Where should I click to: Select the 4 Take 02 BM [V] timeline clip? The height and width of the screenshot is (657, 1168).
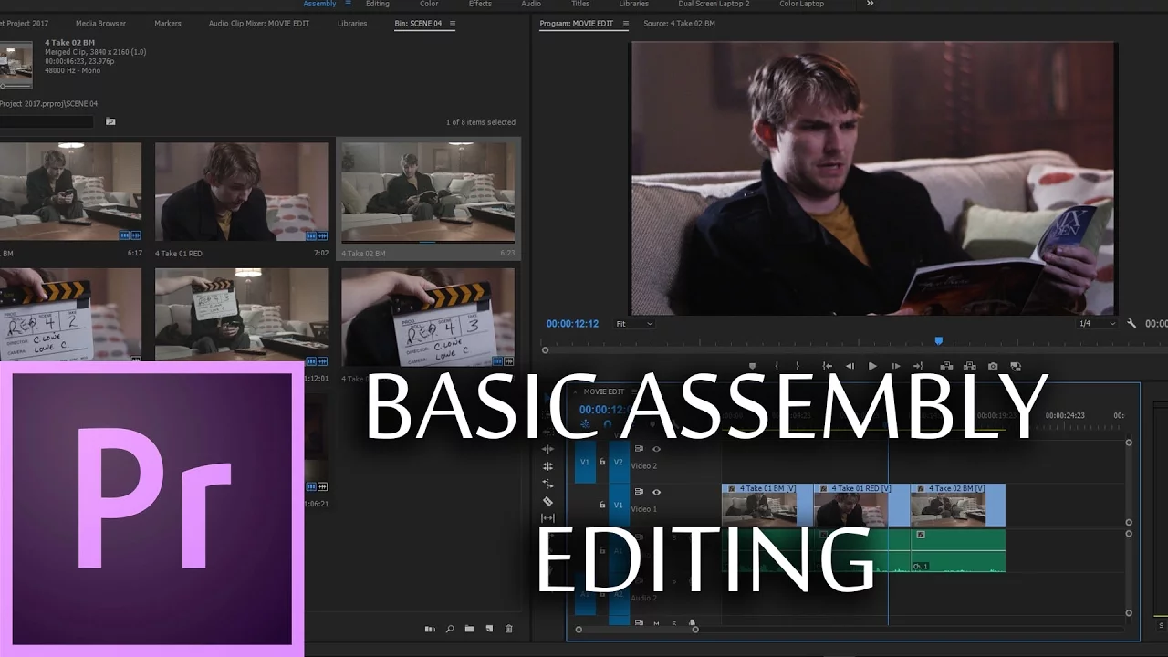[x=958, y=505]
